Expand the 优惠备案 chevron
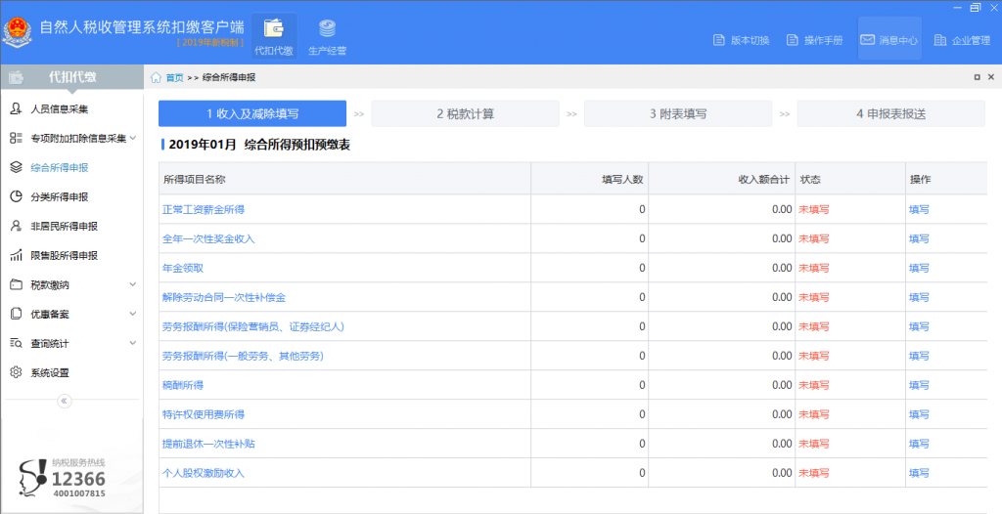1002x514 pixels. pyautogui.click(x=133, y=314)
